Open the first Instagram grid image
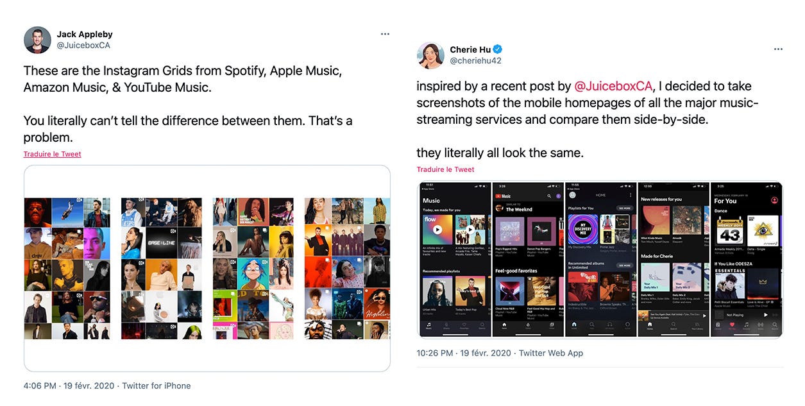 (x=67, y=268)
